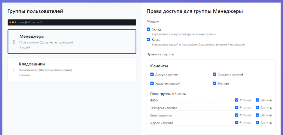Uncheck the Удаление записей permission
The image size is (283, 135).
152,83
